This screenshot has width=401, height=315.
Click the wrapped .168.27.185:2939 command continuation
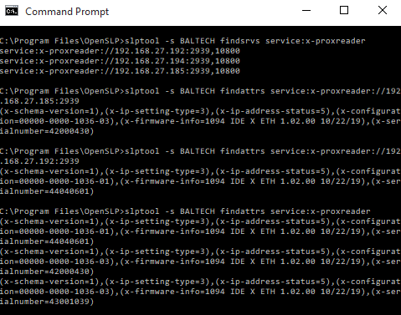tap(39, 101)
